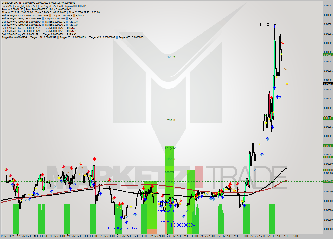Click the '16 Feb 2024' time axis label
The height and width of the screenshot is (239, 333).
point(7,236)
